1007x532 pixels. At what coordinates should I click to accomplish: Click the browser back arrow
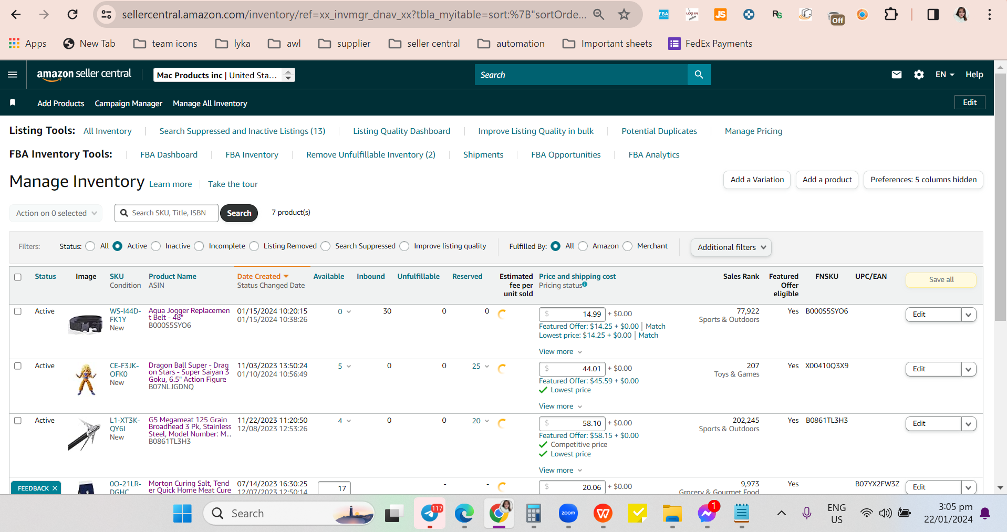16,14
